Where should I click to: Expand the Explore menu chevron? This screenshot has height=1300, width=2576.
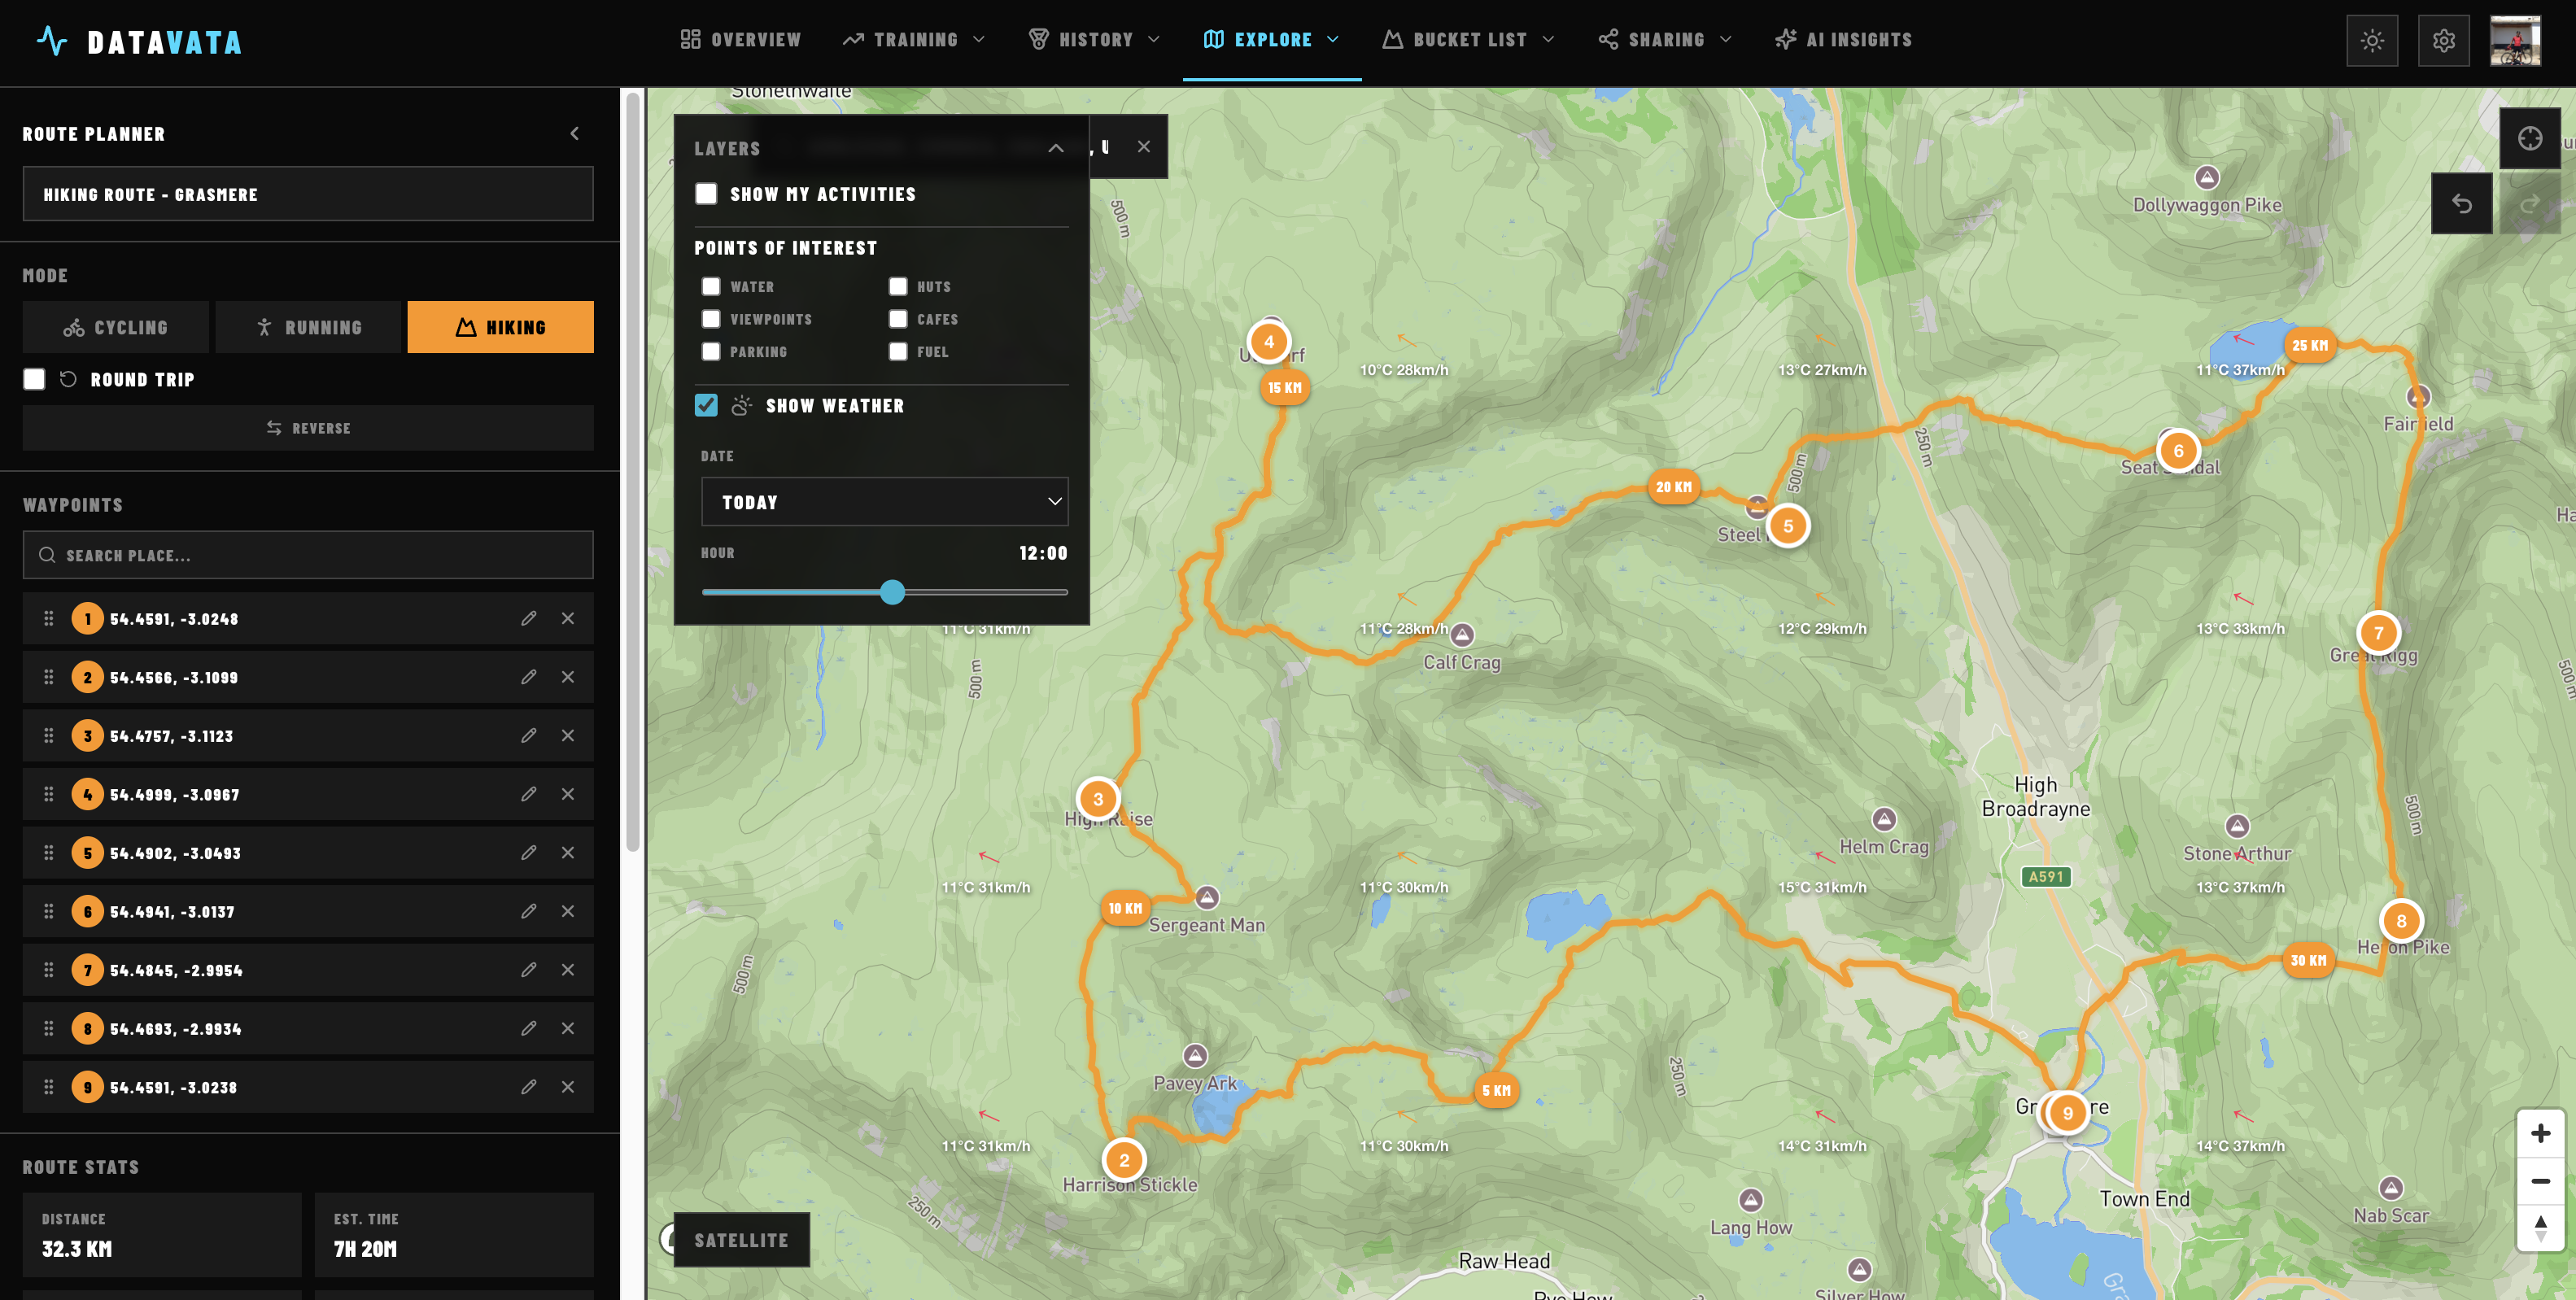click(x=1332, y=40)
